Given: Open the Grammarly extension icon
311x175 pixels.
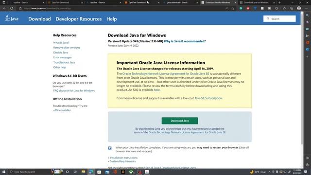Looking at the screenshot, I should tap(241, 8).
